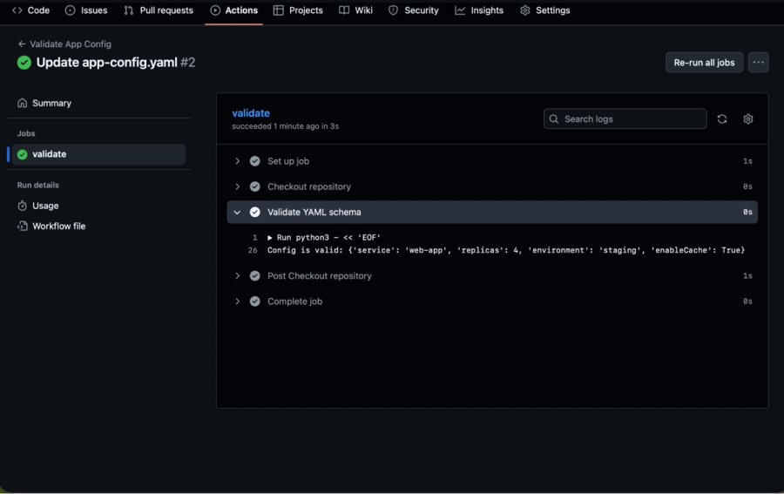Image resolution: width=784 pixels, height=494 pixels.
Task: Expand the Checkout repository step
Action: [x=238, y=186]
